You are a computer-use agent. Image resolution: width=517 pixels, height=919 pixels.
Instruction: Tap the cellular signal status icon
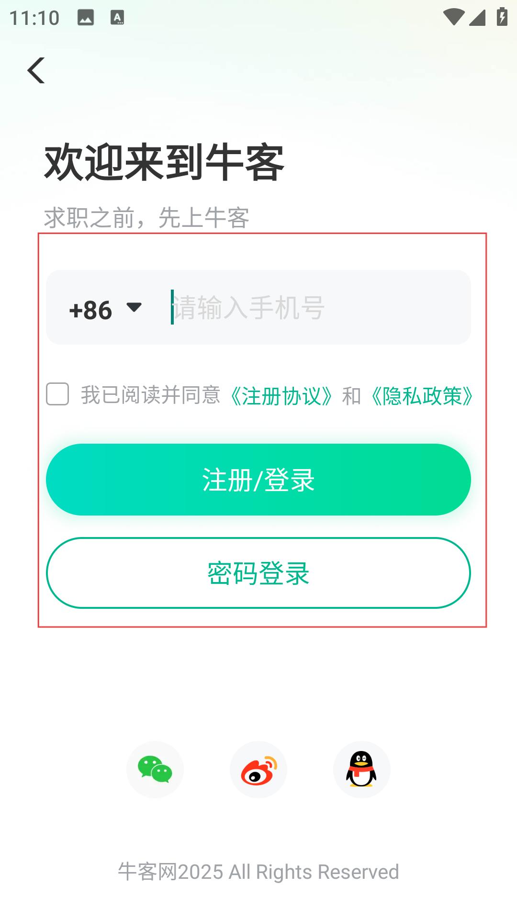(477, 17)
